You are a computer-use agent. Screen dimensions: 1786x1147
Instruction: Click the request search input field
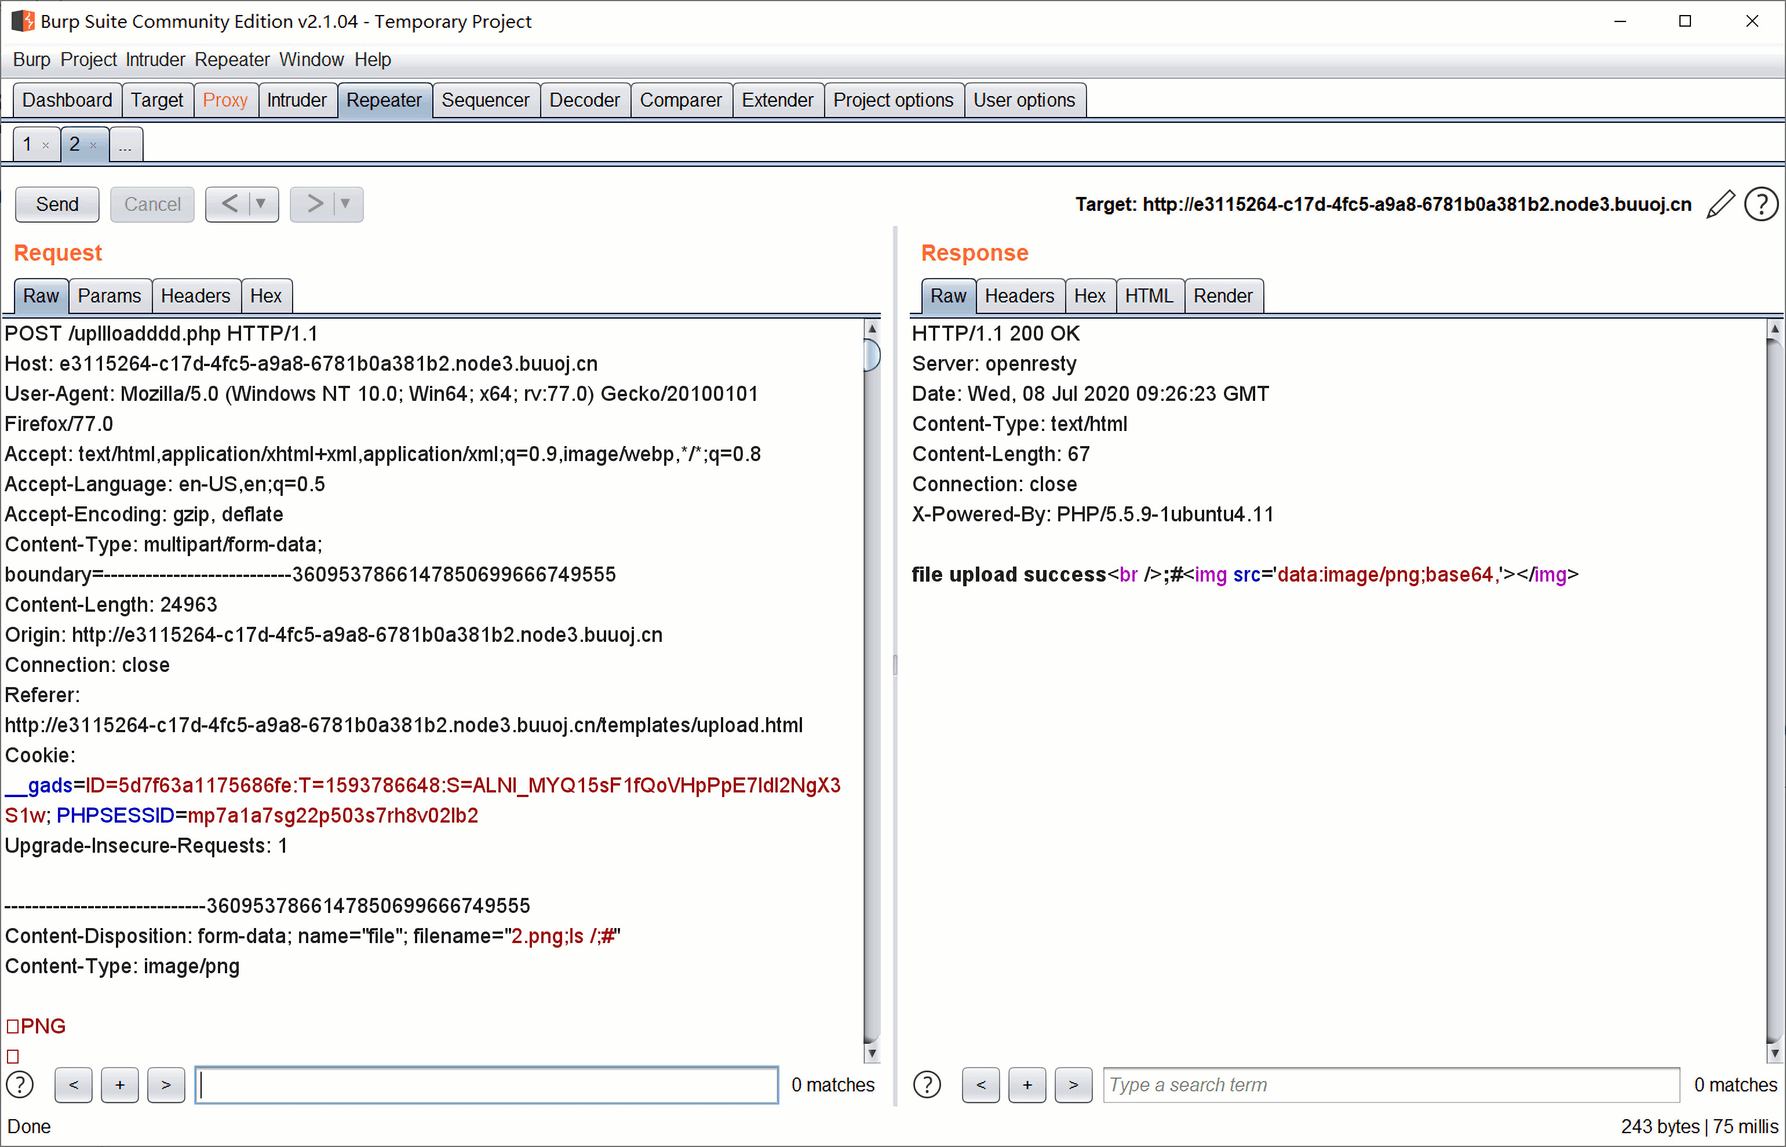[x=487, y=1084]
